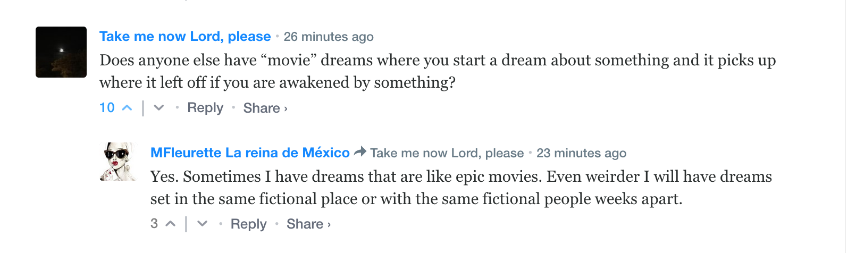Open the "26 minutes ago" timestamp permalink

point(329,37)
